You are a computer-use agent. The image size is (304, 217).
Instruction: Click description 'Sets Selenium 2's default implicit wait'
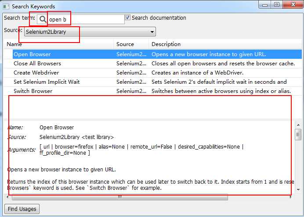(219, 82)
